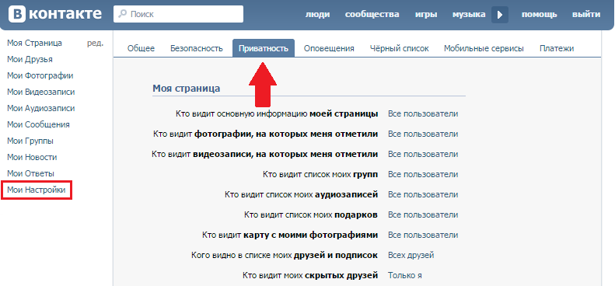This screenshot has height=286, width=615.
Task: Click the Поиск search field
Action: (x=179, y=14)
